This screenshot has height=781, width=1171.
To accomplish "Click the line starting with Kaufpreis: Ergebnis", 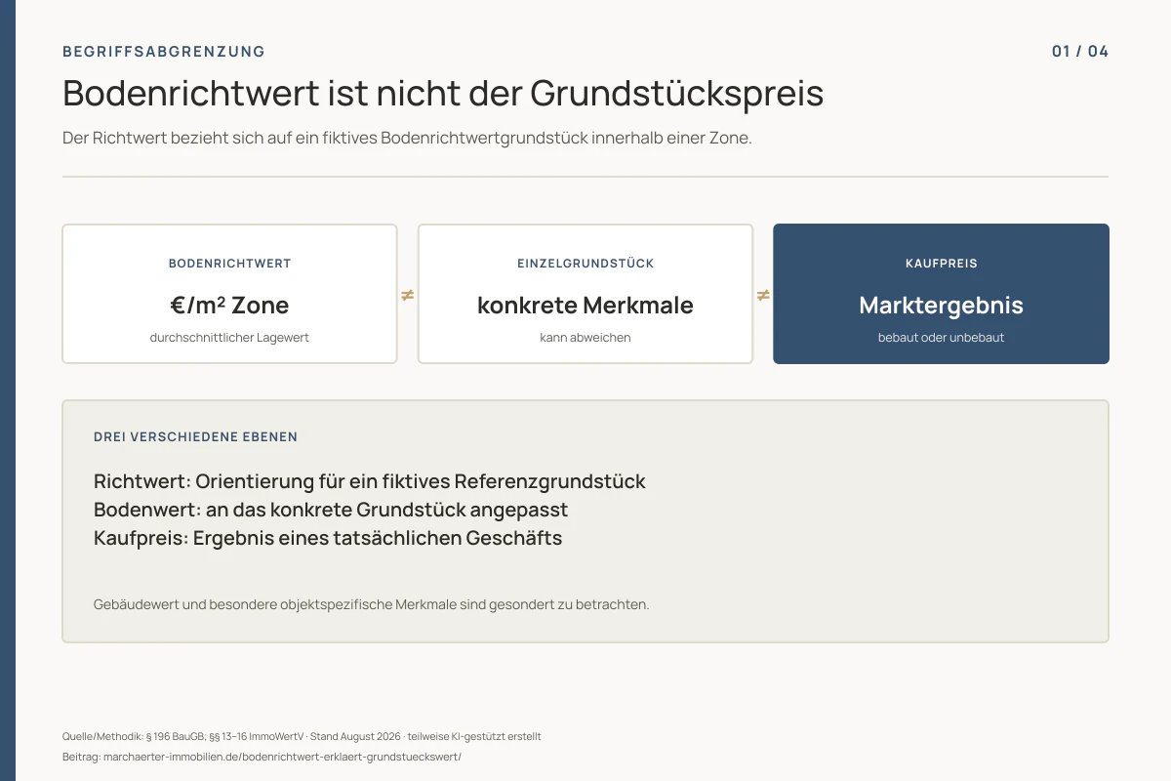I will (328, 538).
